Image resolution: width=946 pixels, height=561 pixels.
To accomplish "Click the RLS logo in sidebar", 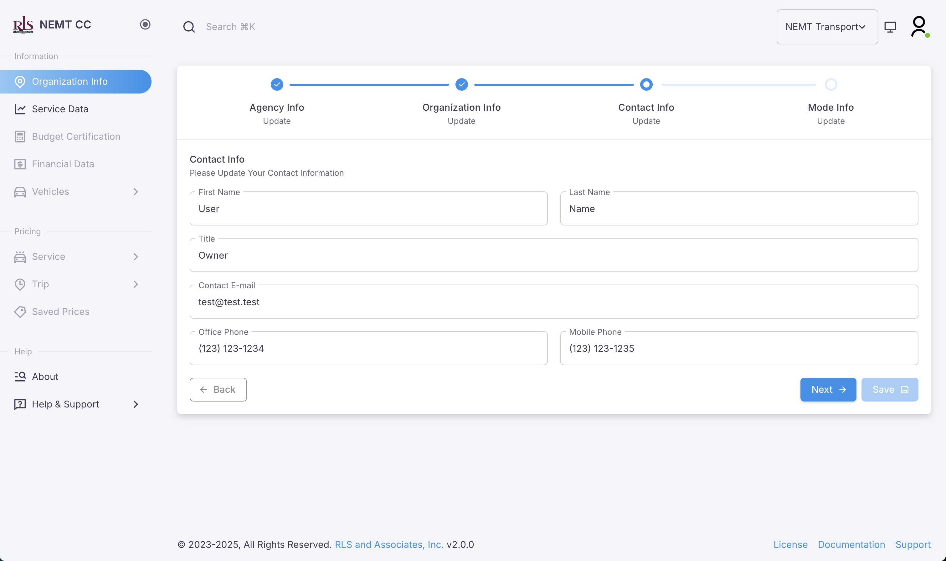I will pos(23,25).
